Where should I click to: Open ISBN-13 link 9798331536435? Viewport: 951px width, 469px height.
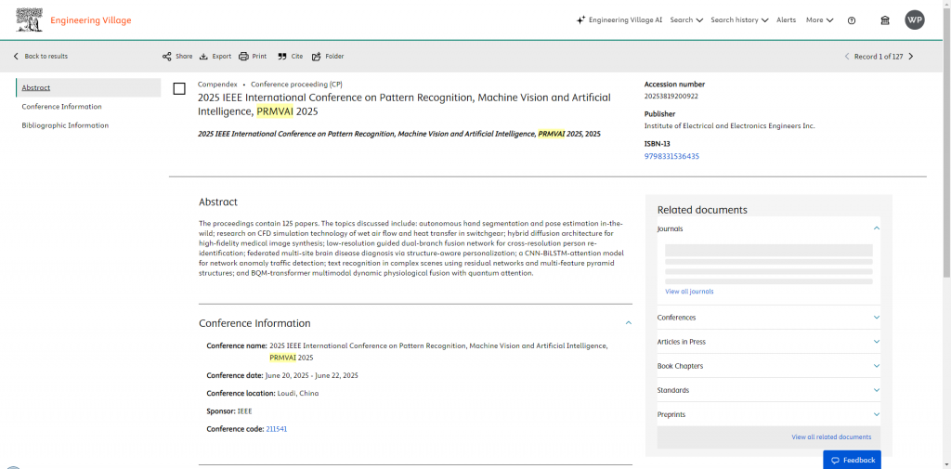tap(671, 156)
